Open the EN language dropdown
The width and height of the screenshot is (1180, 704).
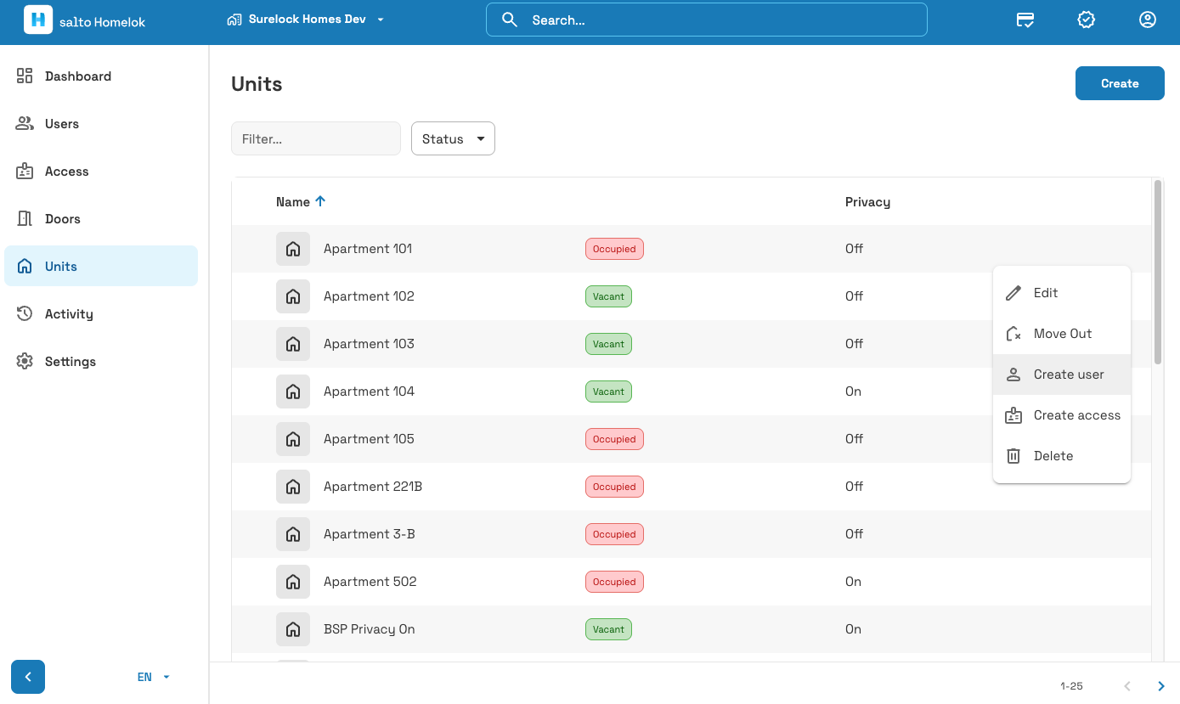154,677
